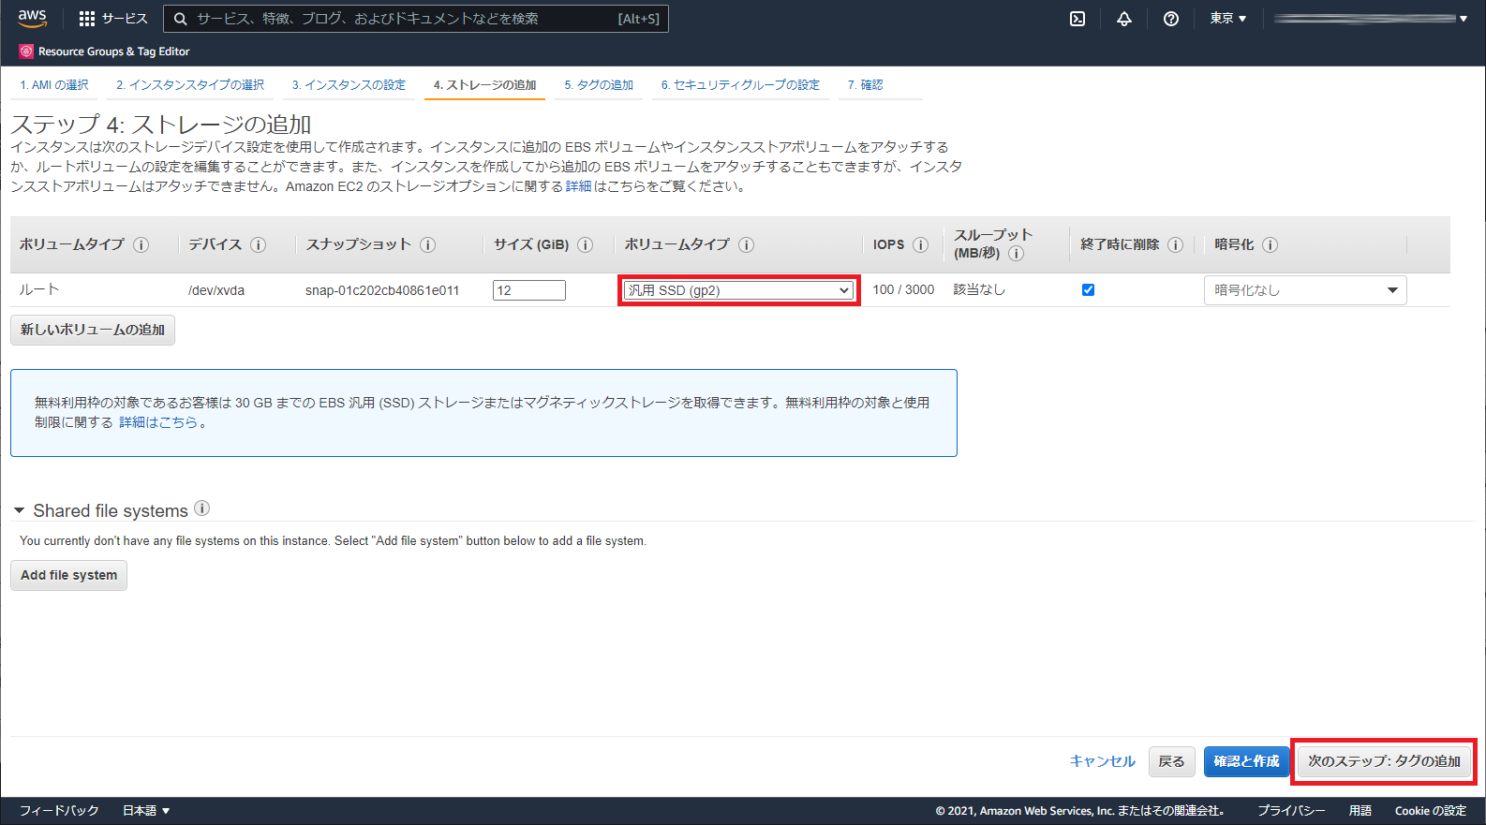Click the 該当なし throughput value
Viewport: 1486px width, 825px height.
point(979,289)
